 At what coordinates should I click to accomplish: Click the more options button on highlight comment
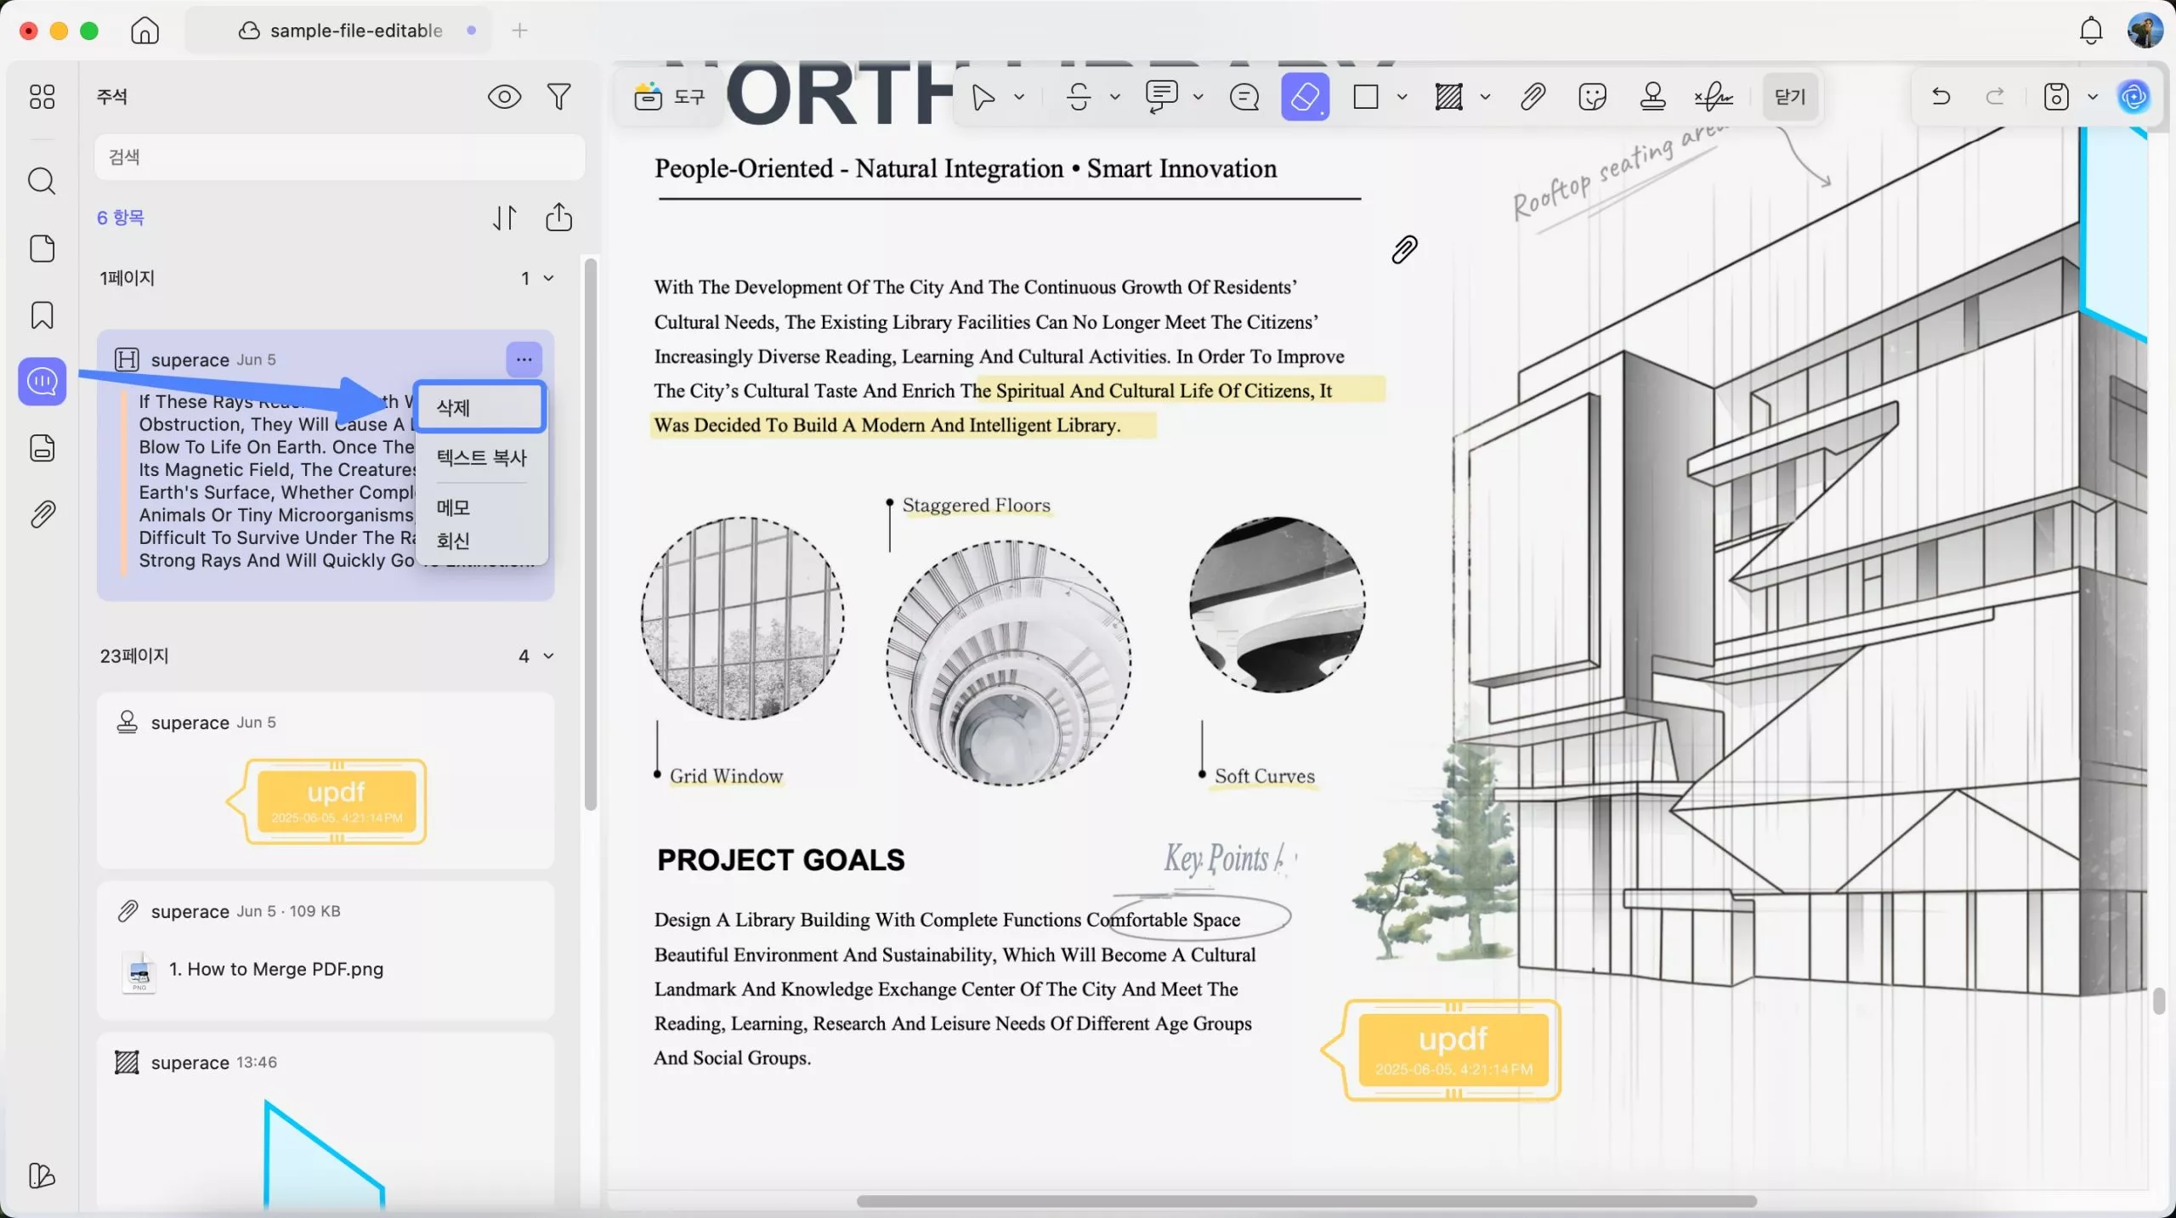pos(524,360)
